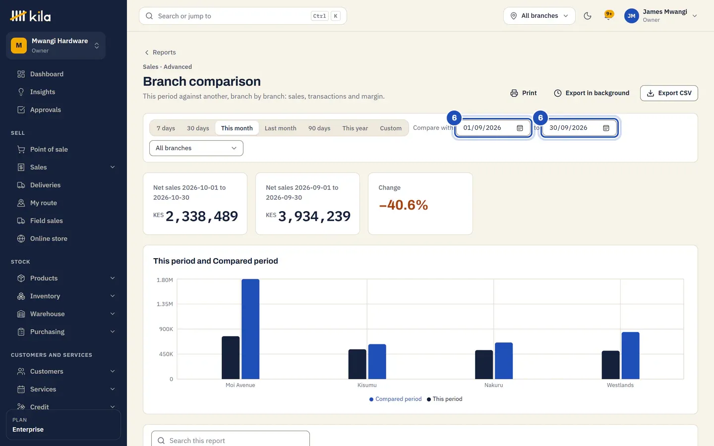Click the Moi Avenue compared period blue bar

tap(250, 329)
